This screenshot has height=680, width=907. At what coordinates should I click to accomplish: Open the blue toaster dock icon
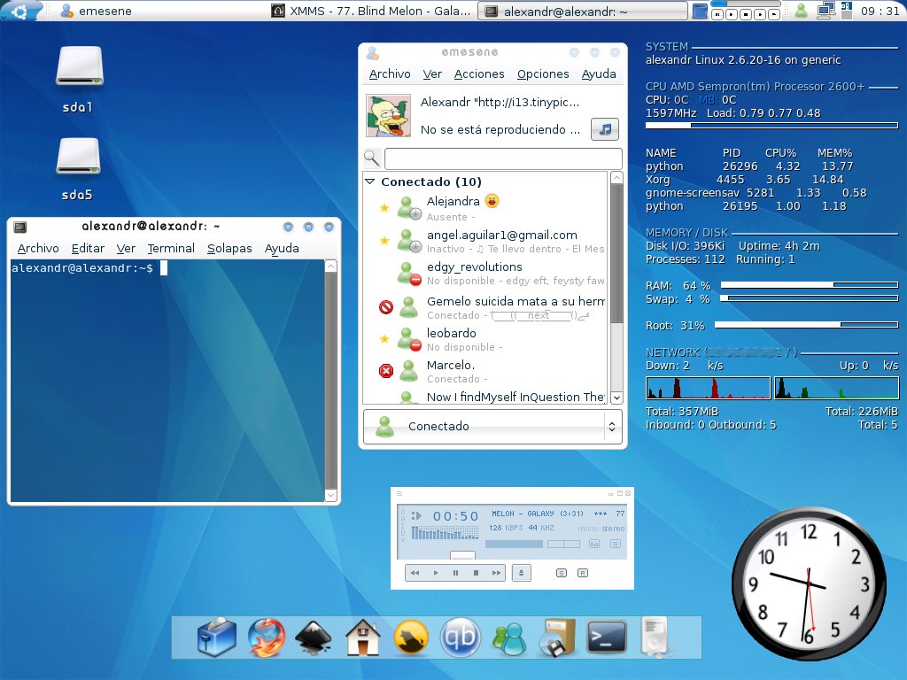(x=216, y=637)
